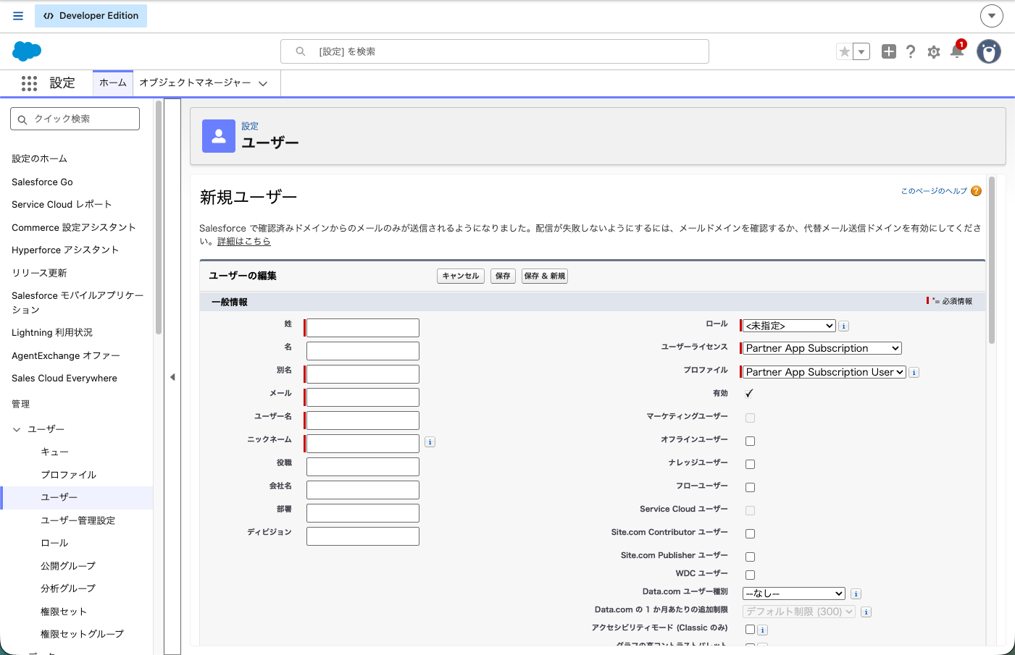Focus the ユーザー名 input field
Screen dimensions: 1015x655
tap(363, 421)
